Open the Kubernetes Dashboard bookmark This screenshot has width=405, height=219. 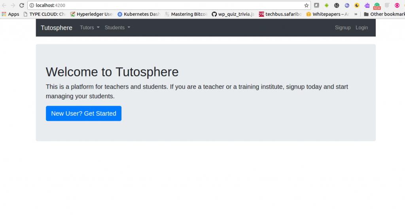click(x=138, y=14)
